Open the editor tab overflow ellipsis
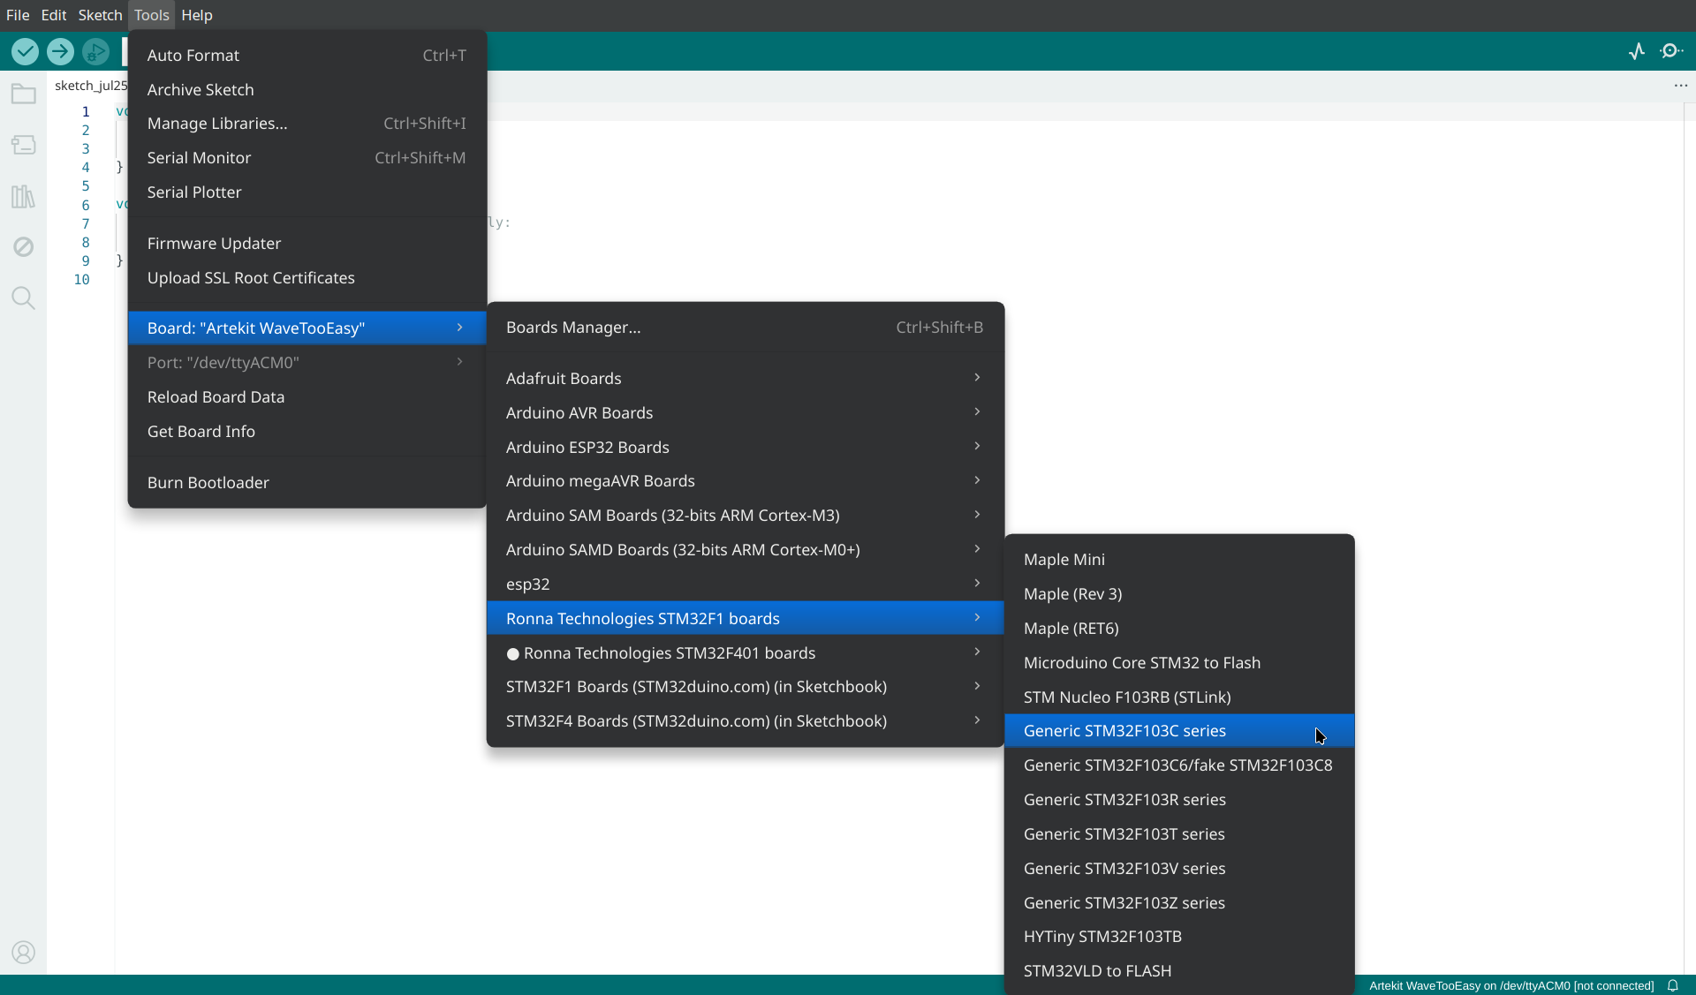Image resolution: width=1696 pixels, height=995 pixels. coord(1680,86)
